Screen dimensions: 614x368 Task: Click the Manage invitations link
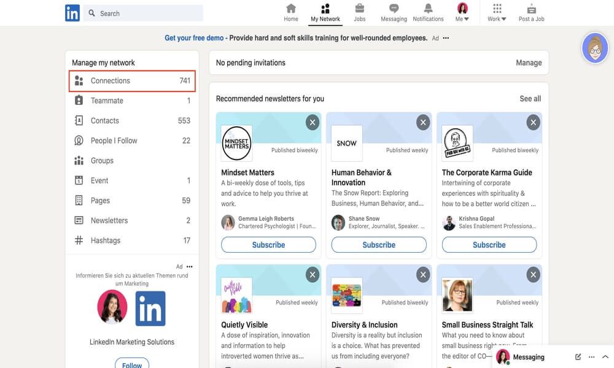pyautogui.click(x=529, y=63)
